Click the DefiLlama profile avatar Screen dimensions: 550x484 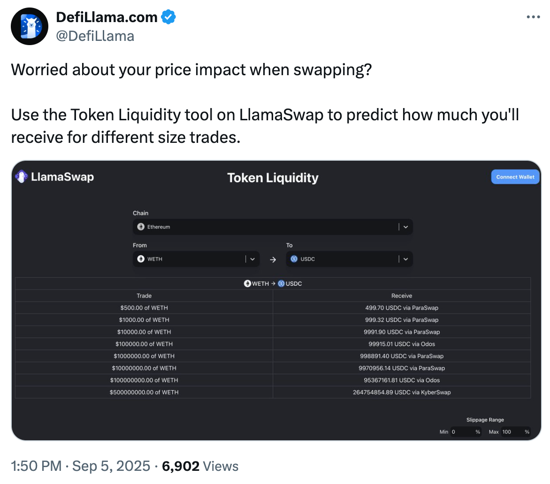pyautogui.click(x=30, y=26)
